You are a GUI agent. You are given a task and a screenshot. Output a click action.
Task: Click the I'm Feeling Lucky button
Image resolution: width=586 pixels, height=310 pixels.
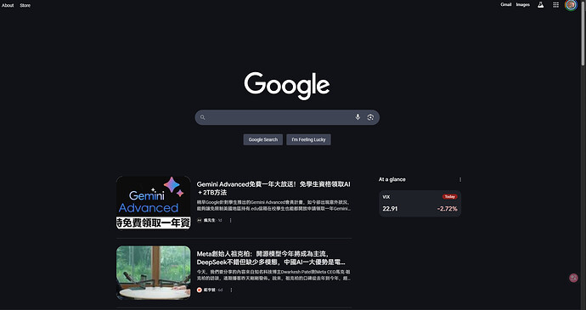[x=308, y=139]
